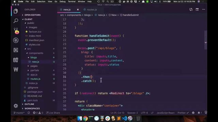The height and width of the screenshot is (122, 218).
Task: Open package.json in the file explorer
Action: pos(35,92)
